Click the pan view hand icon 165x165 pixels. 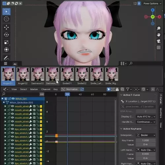[x=158, y=35]
